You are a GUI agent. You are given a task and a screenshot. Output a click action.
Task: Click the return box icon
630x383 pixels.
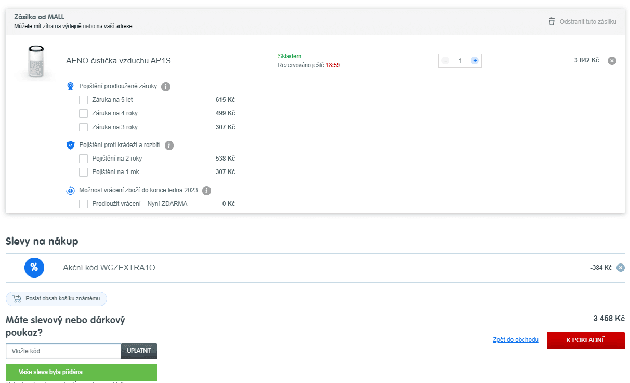[x=71, y=190]
